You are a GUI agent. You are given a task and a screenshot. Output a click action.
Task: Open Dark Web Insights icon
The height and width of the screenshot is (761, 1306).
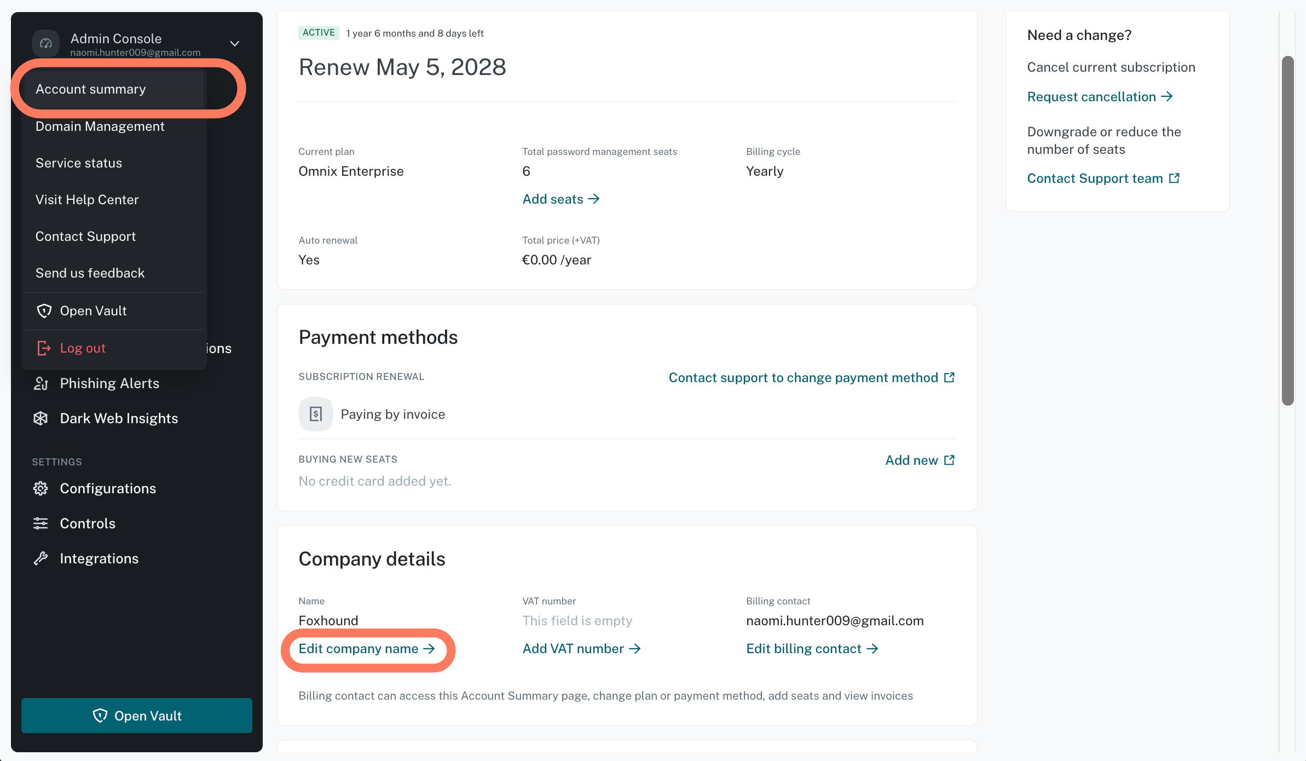41,418
